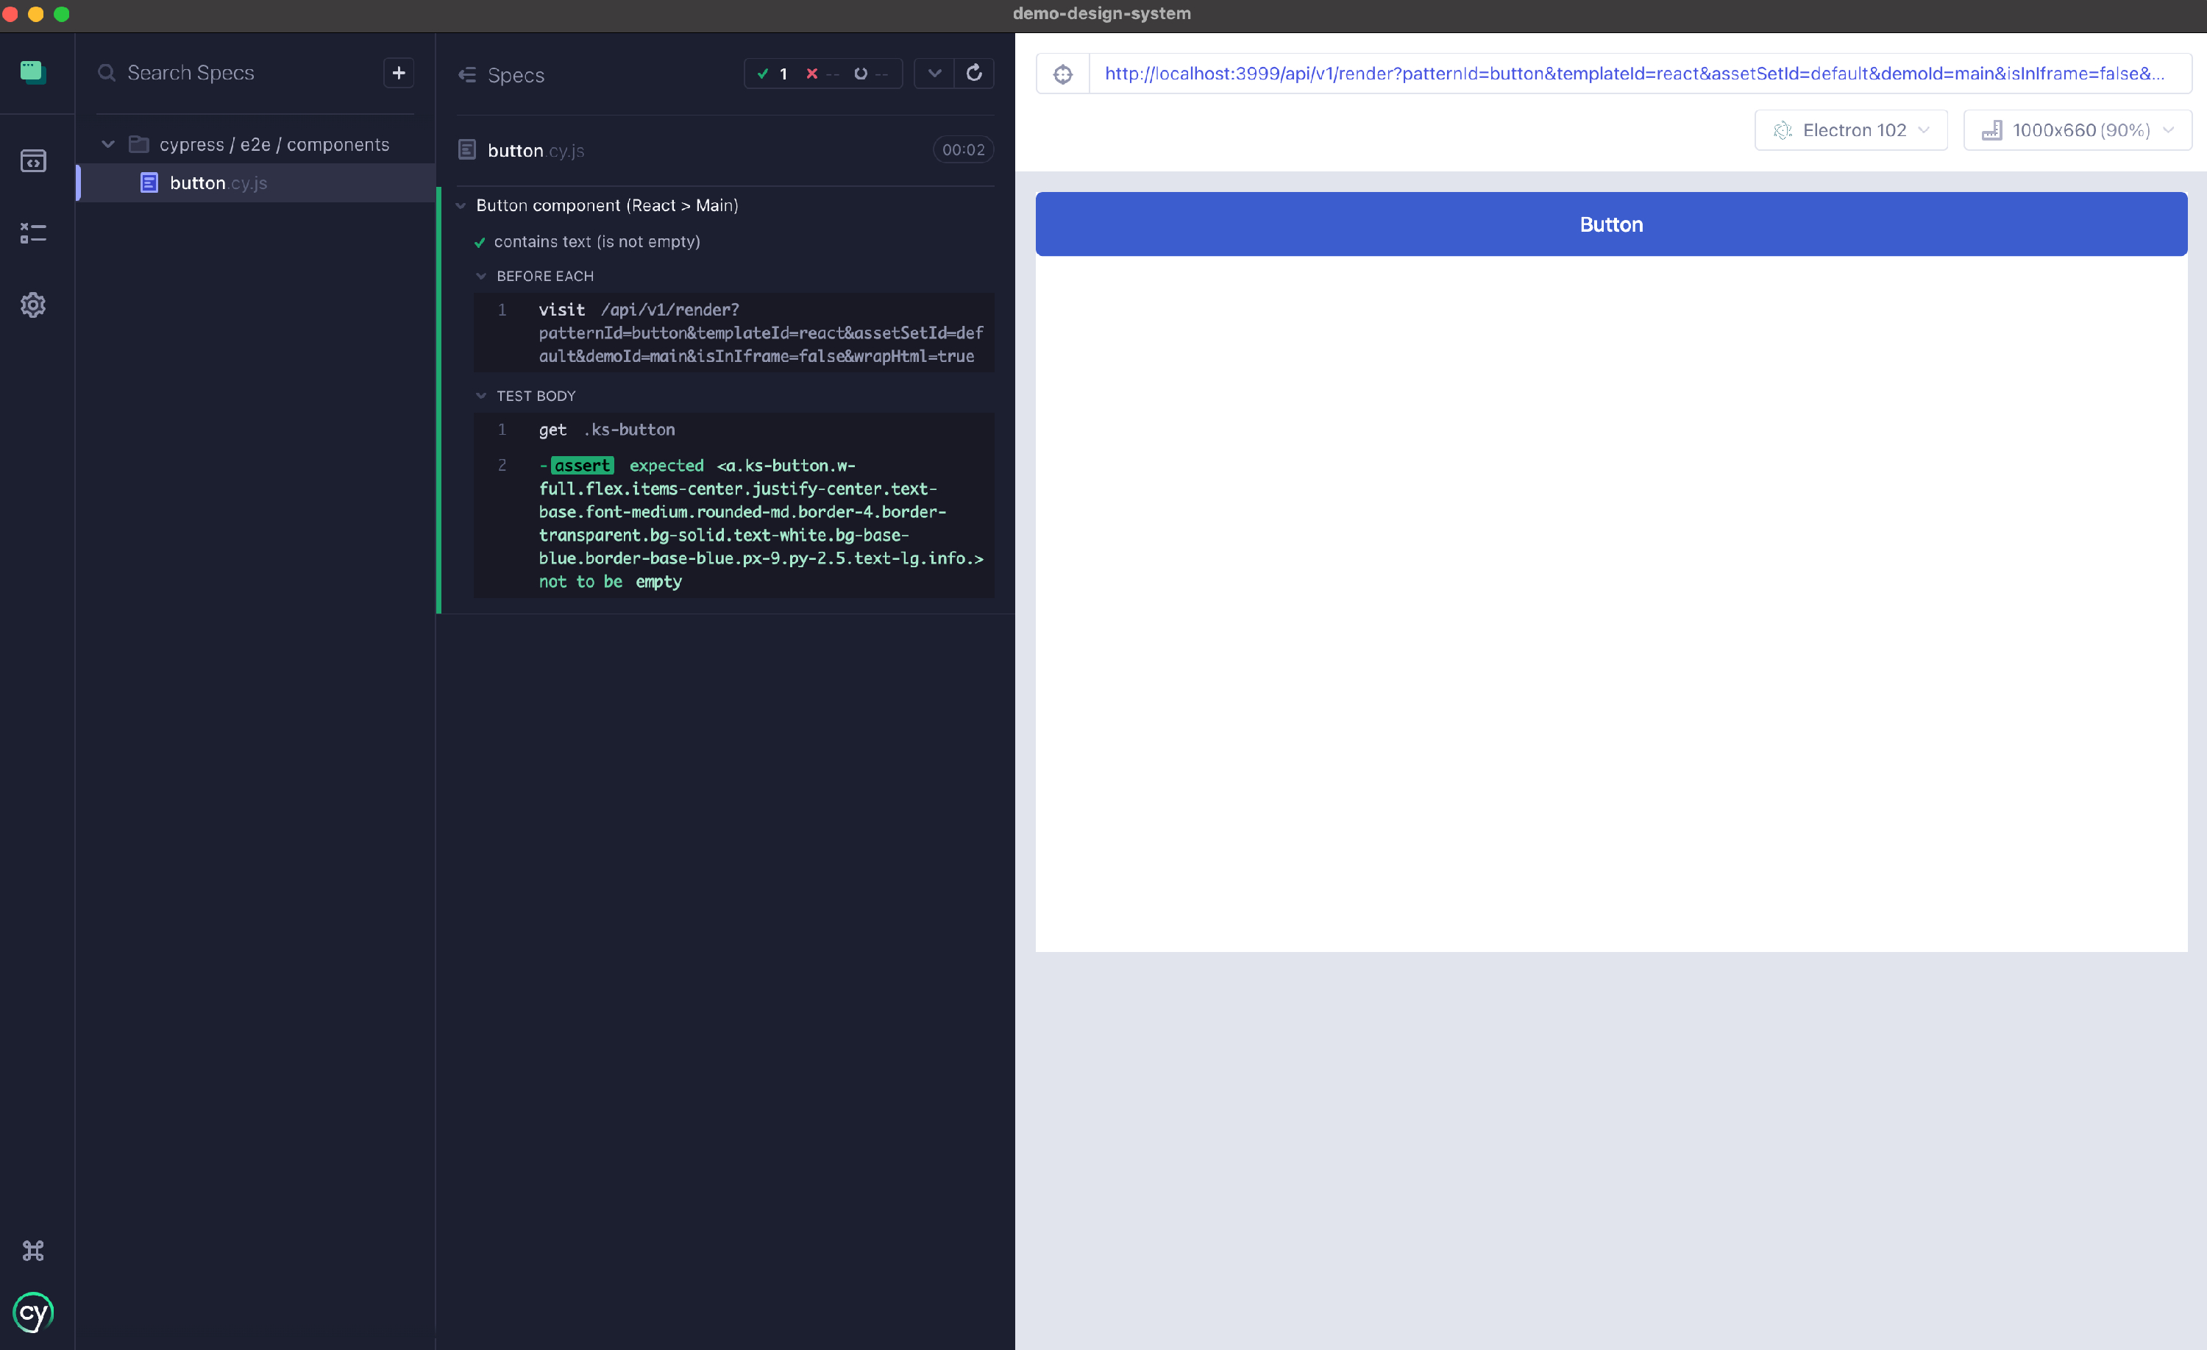This screenshot has width=2207, height=1350.
Task: Navigate back using the arrow beside Specs
Action: (x=468, y=75)
